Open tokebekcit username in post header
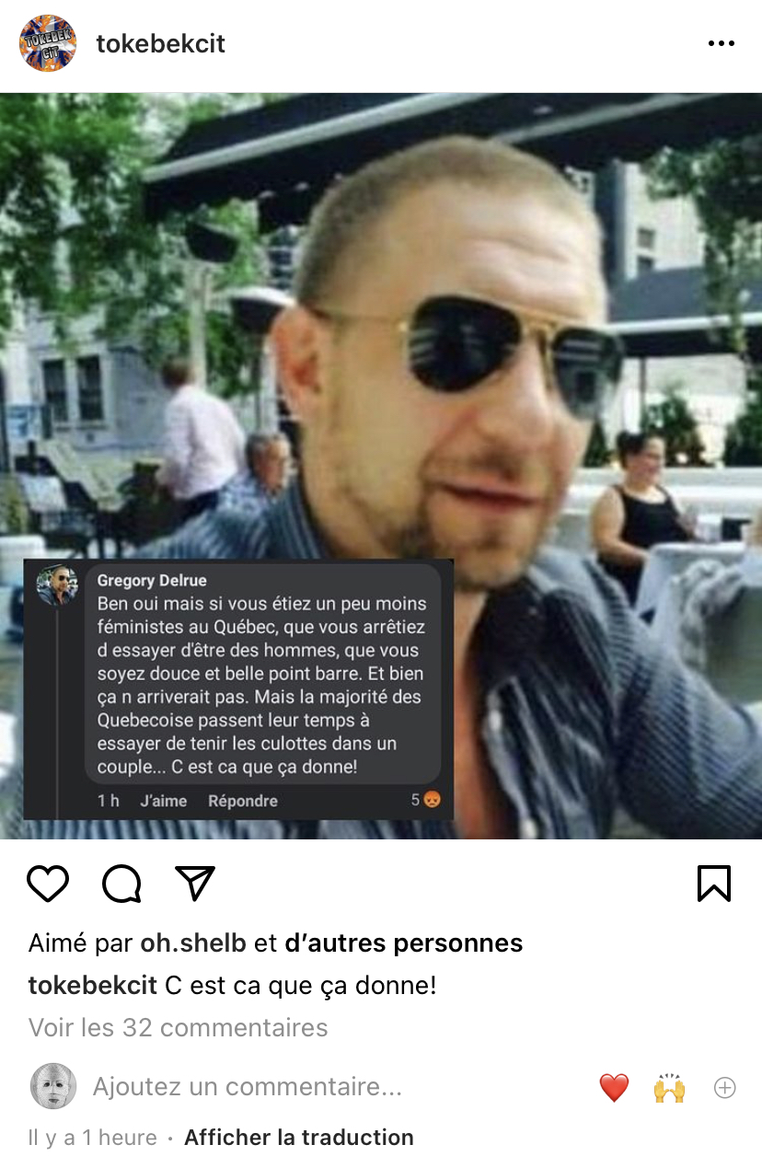 161,43
